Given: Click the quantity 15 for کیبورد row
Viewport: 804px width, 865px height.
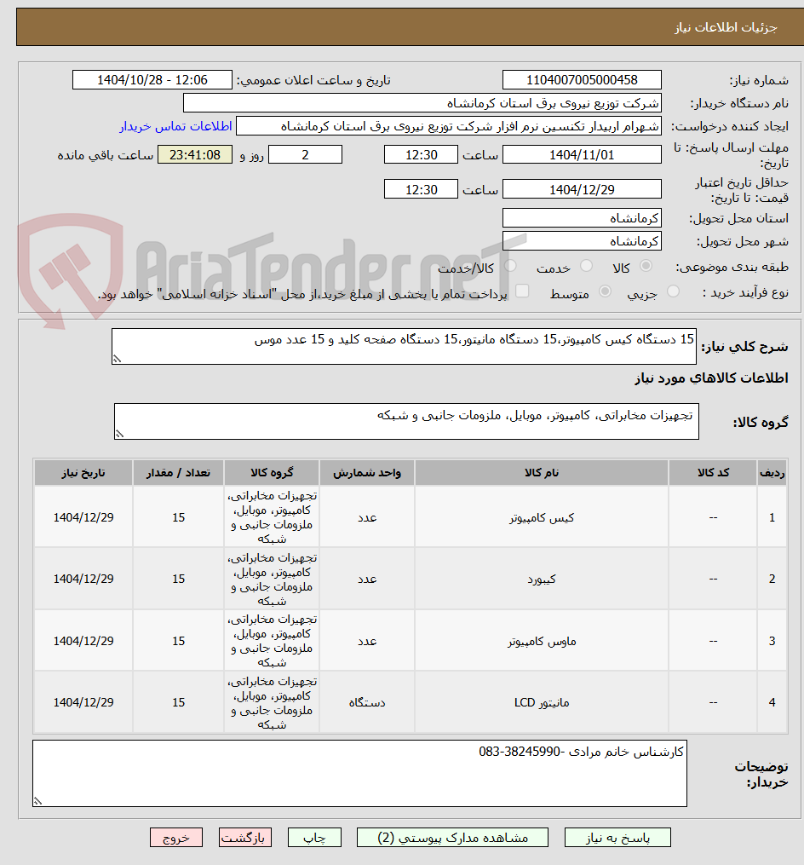Looking at the screenshot, I should click(178, 579).
